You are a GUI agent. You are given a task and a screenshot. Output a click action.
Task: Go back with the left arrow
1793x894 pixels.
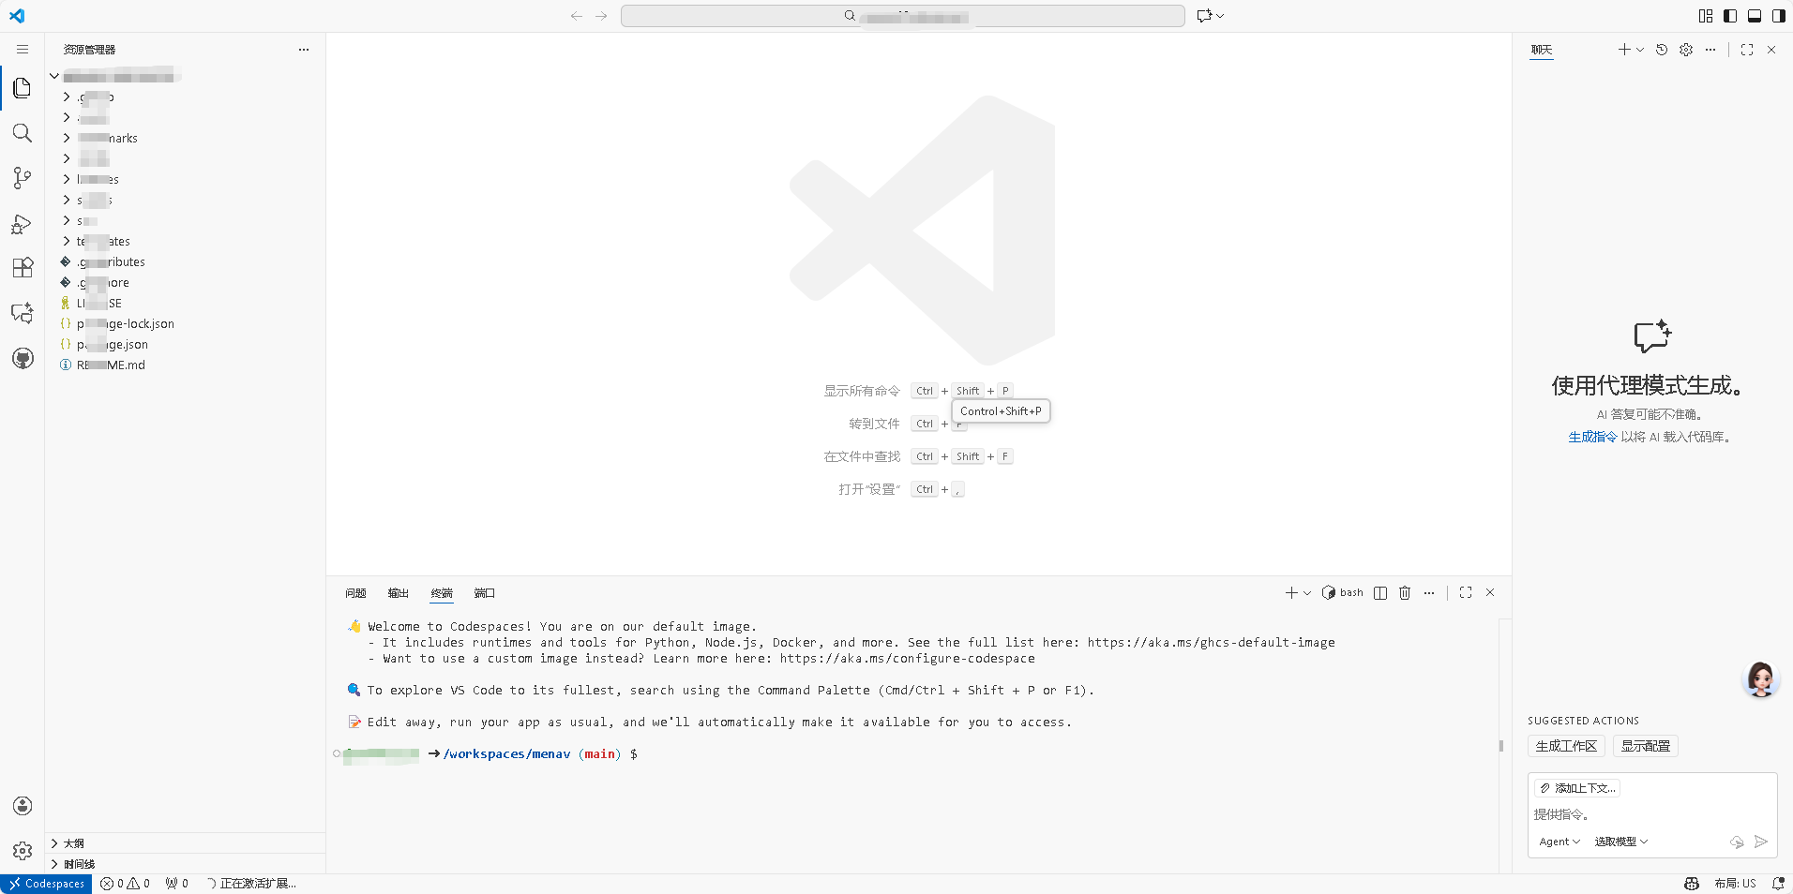pos(576,16)
